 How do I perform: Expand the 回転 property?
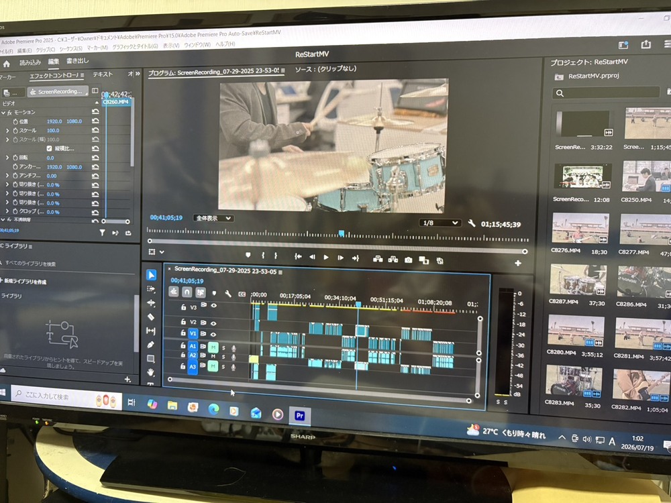(7, 158)
